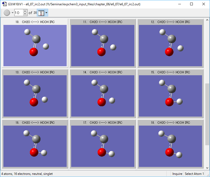
Task: Open the dropdown next to multi-frame view icon
Action: click(x=46, y=13)
